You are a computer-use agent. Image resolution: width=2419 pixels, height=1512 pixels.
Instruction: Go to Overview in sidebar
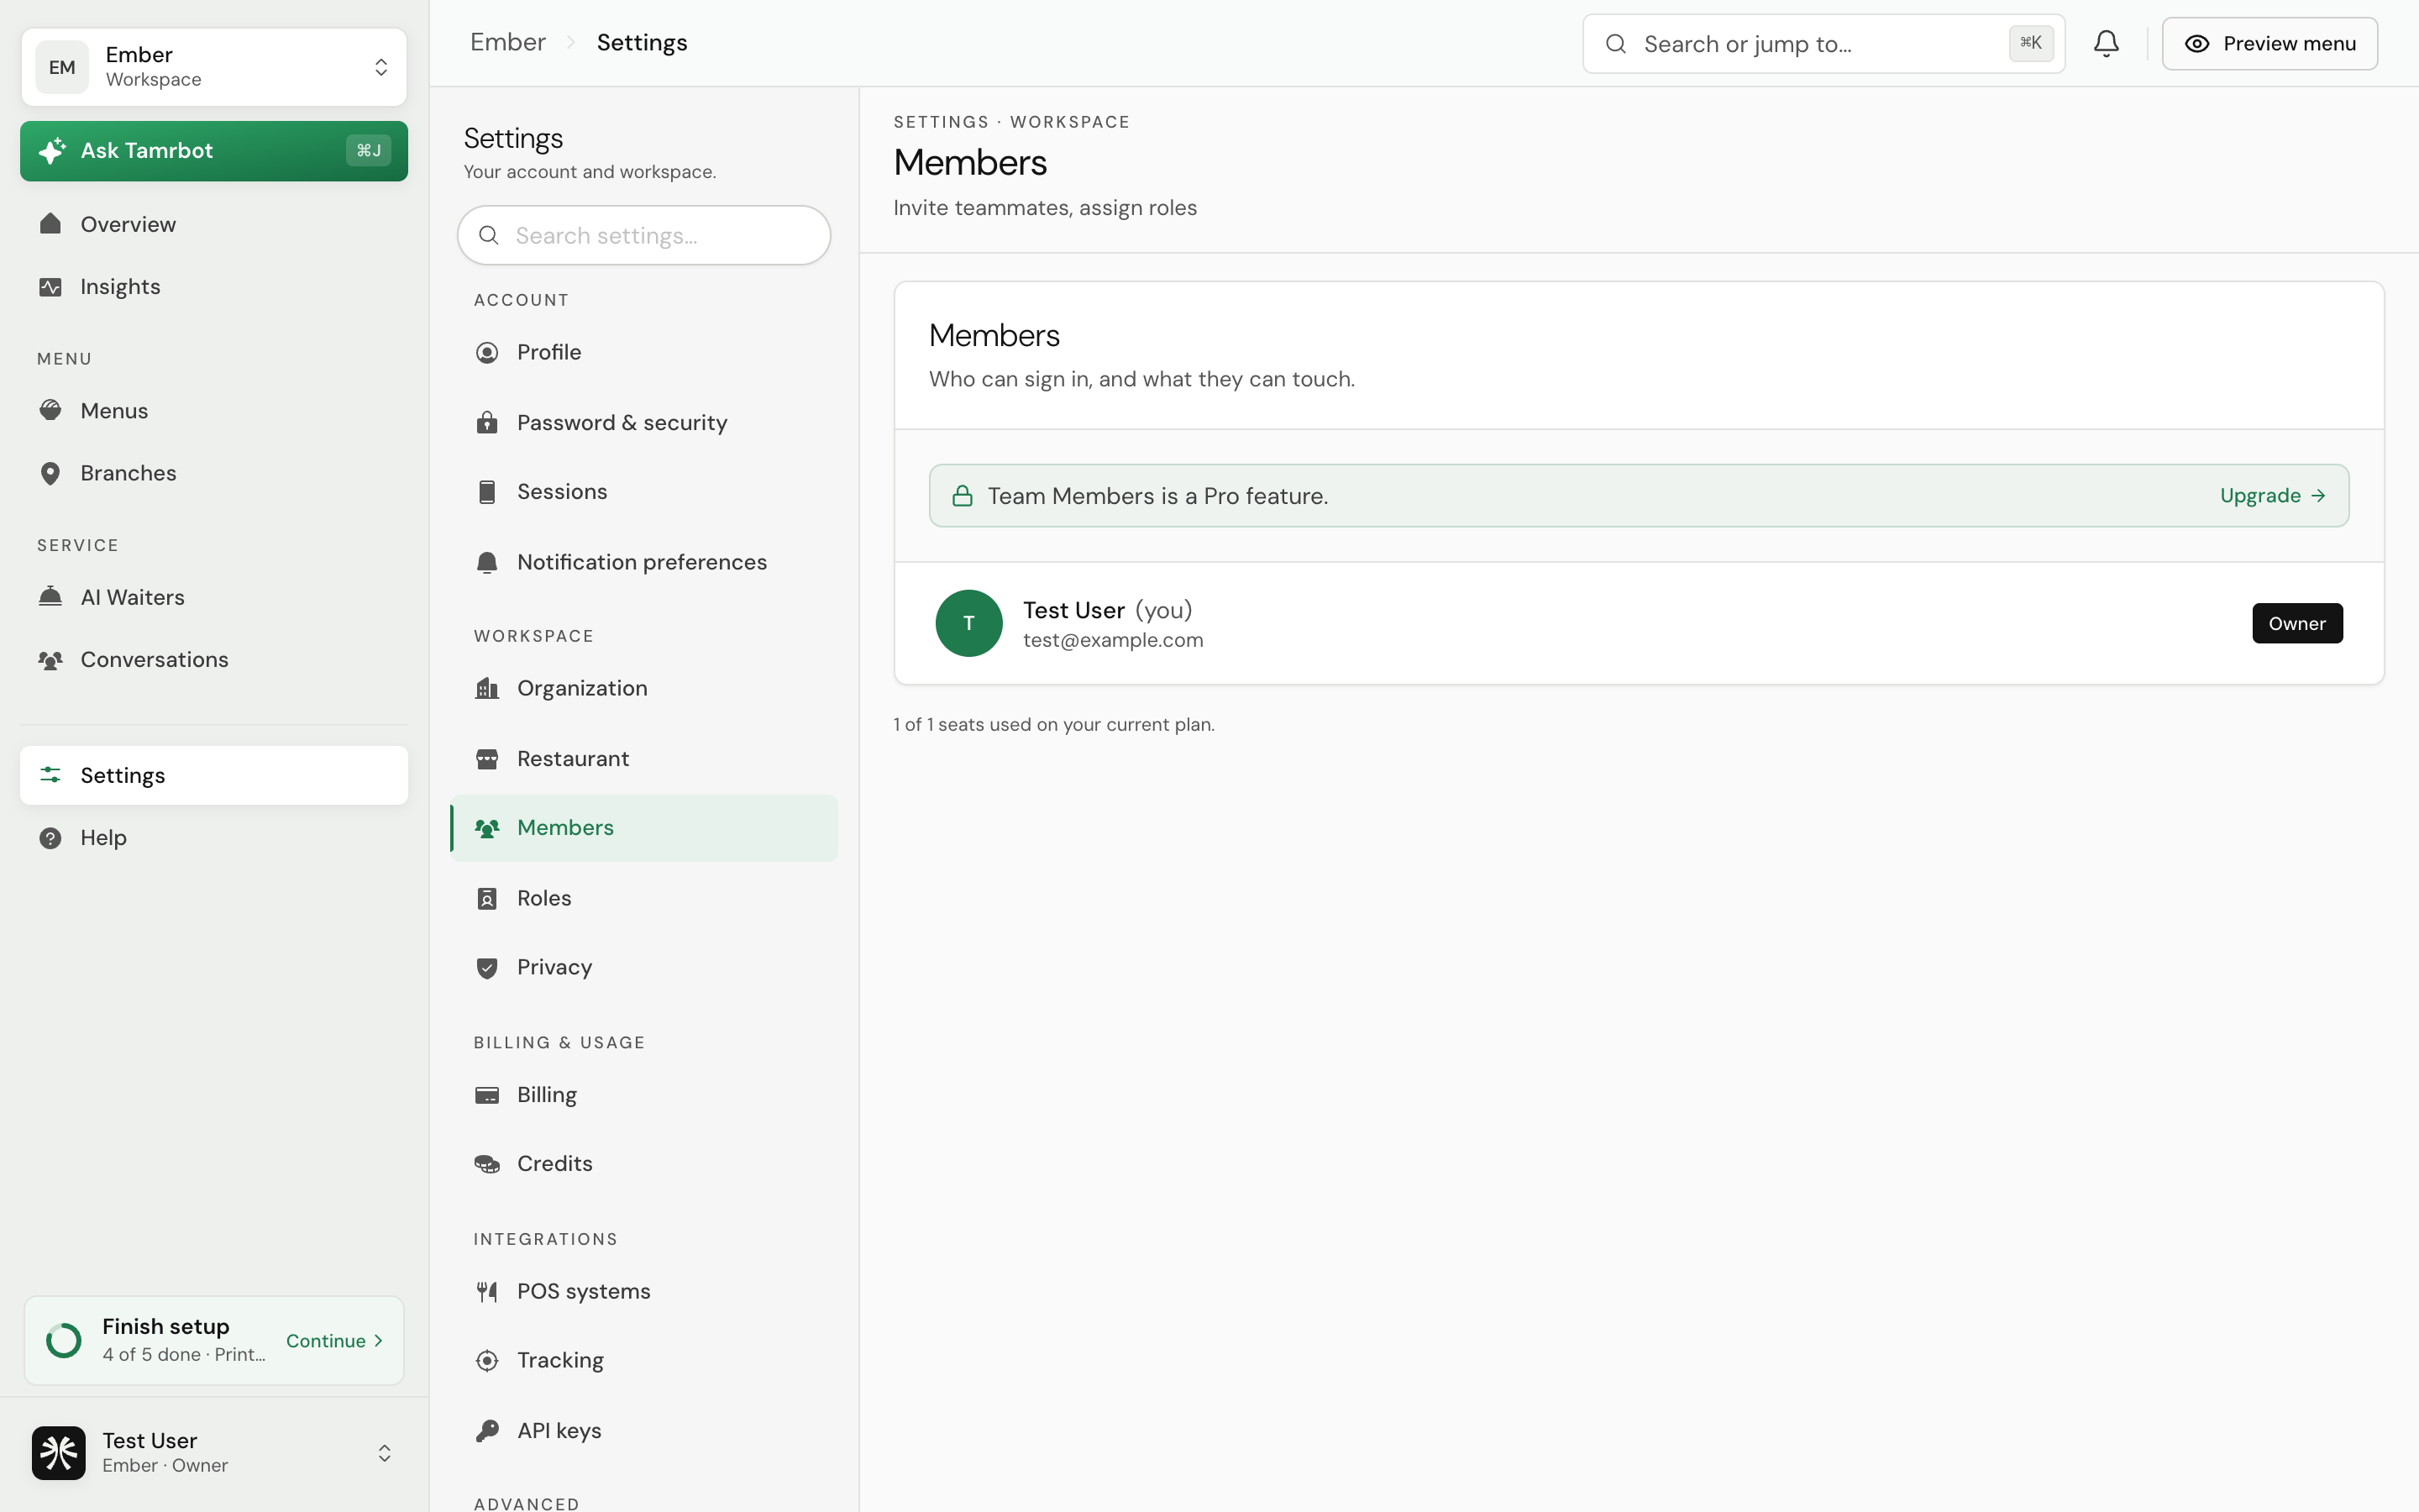(214, 224)
